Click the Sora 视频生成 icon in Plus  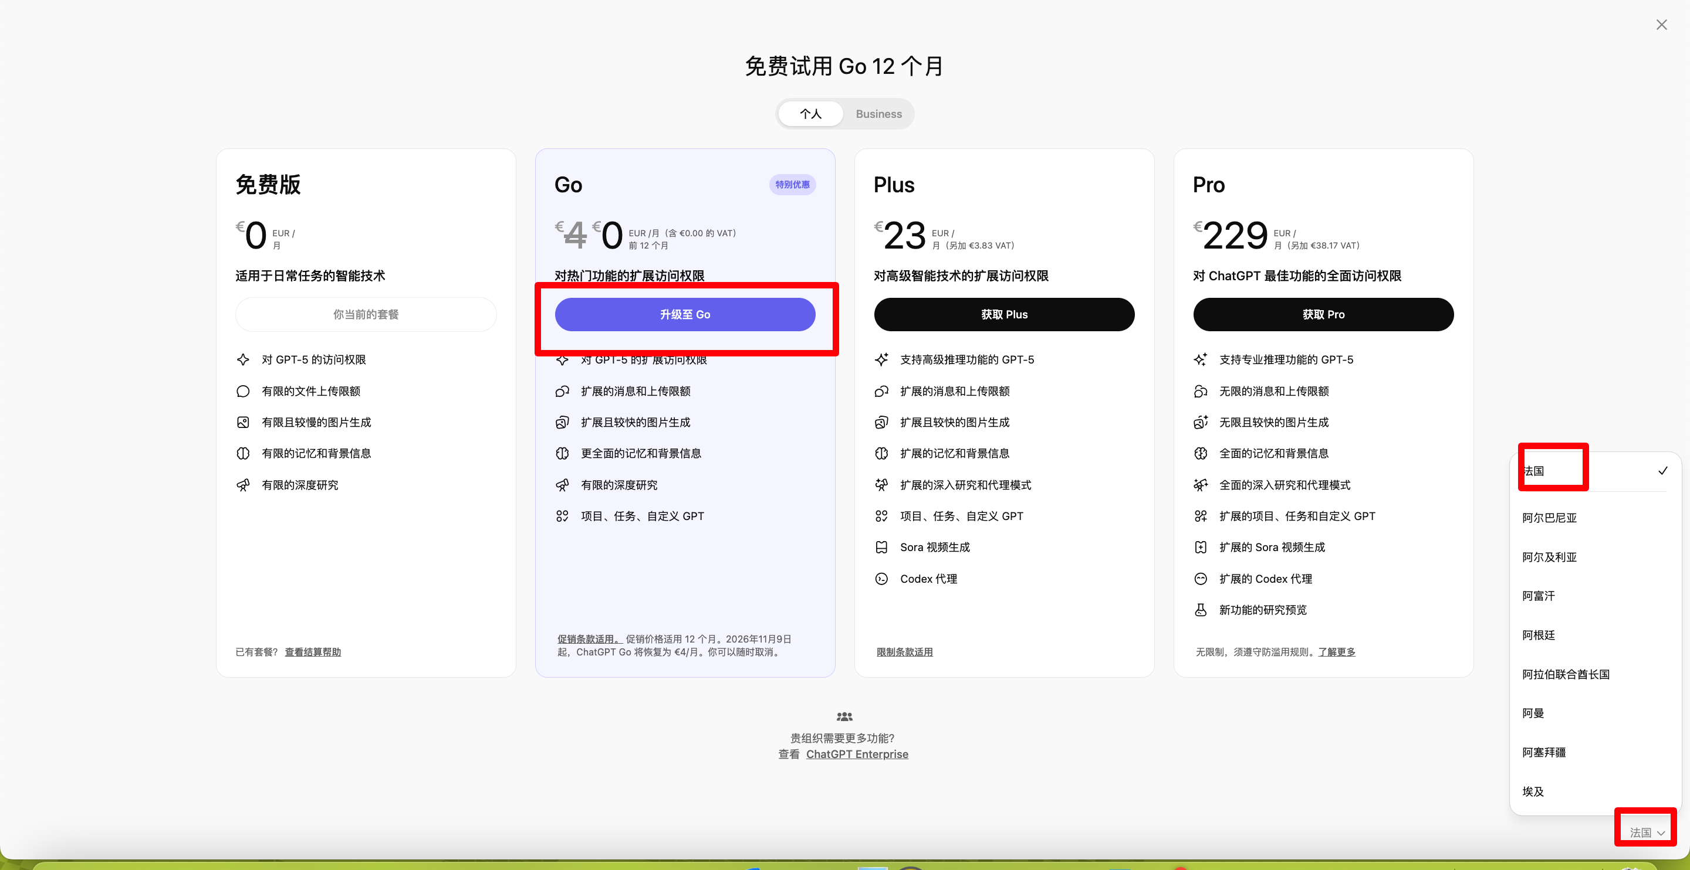[881, 548]
